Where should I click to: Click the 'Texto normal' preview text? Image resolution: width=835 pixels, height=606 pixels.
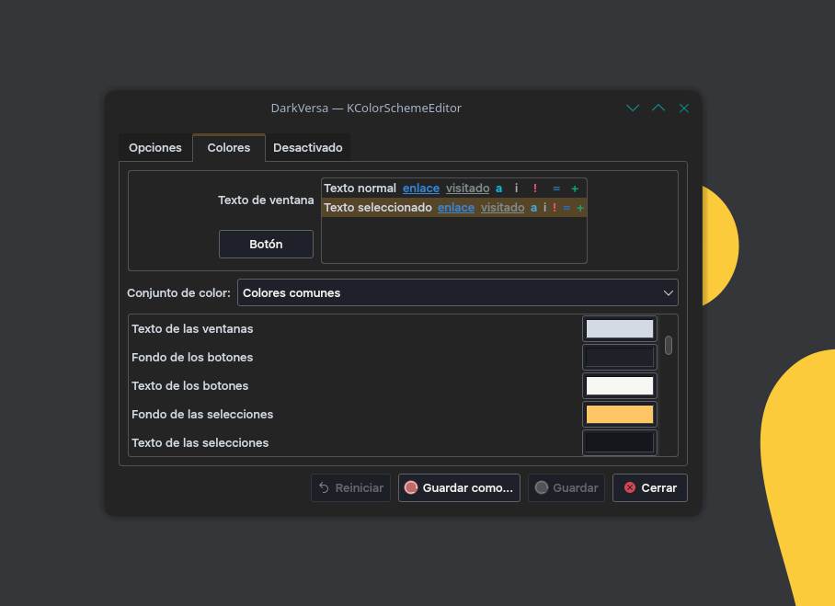coord(360,188)
